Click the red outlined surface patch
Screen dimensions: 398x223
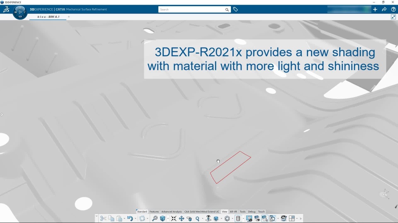coord(231,167)
